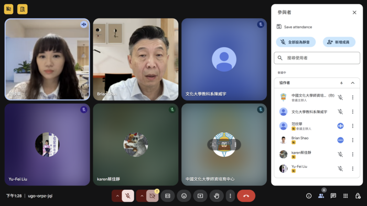The height and width of the screenshot is (206, 367).
Task: Open video settings arrow beside camera
Action: tap(142, 196)
